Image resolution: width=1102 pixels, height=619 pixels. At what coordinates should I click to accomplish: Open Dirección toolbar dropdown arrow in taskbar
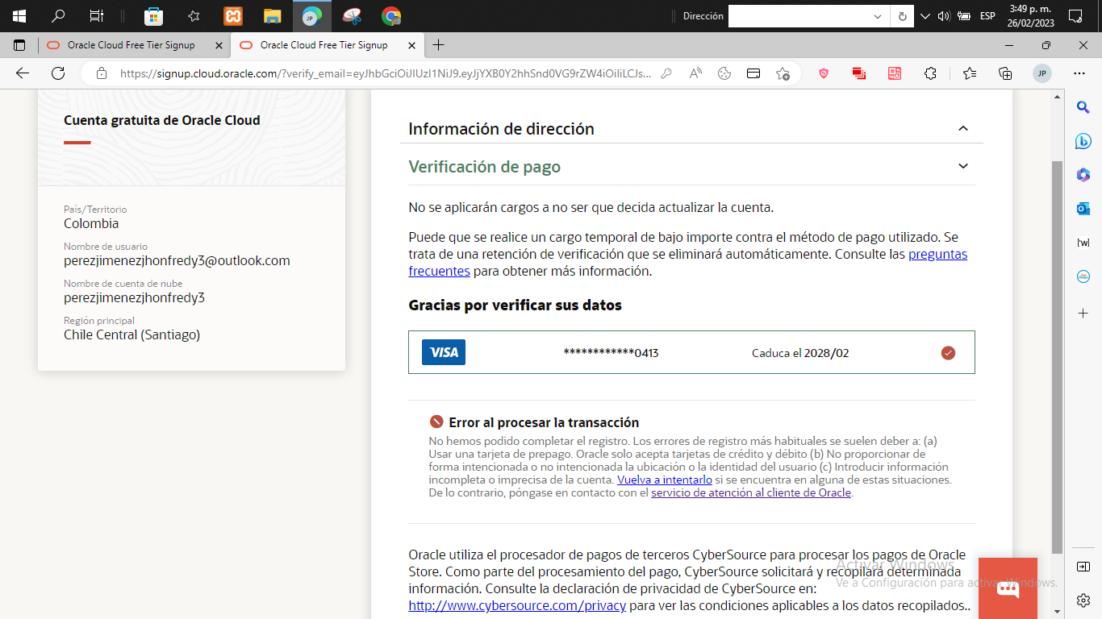click(x=878, y=16)
